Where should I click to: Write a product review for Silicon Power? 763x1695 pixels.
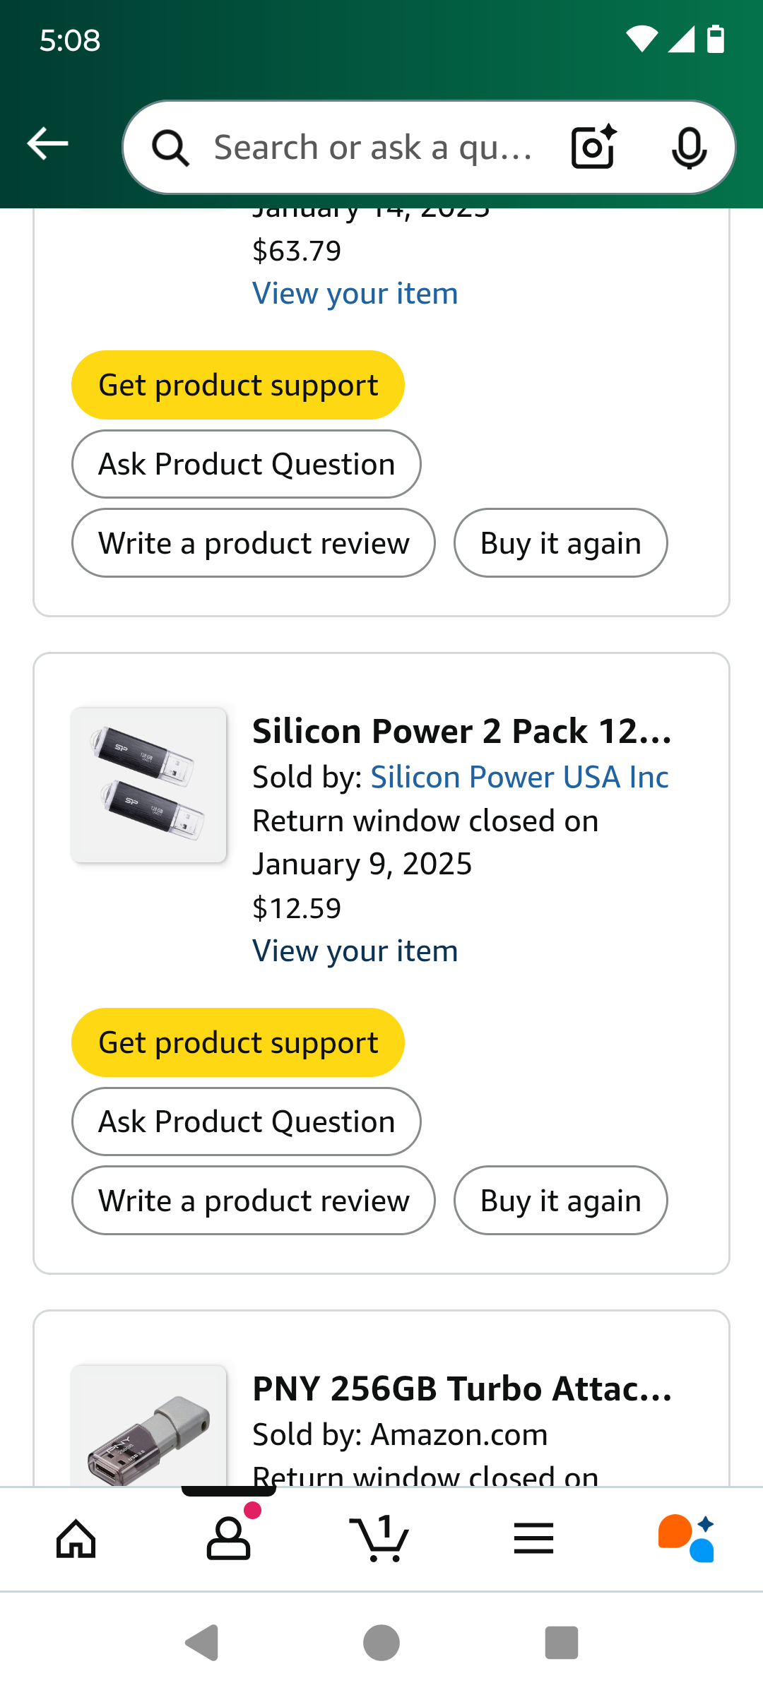254,1201
